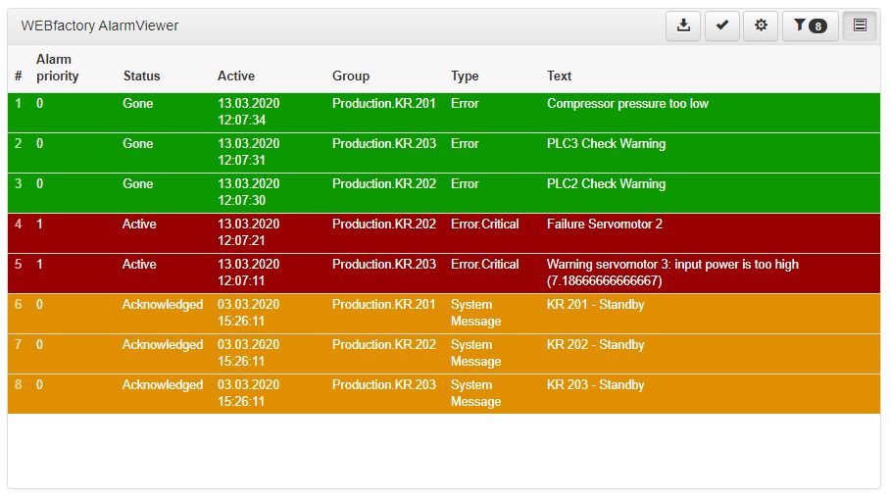Image resolution: width=890 pixels, height=499 pixels.
Task: Select the servomotor 3 input power warning text
Action: tap(672, 273)
